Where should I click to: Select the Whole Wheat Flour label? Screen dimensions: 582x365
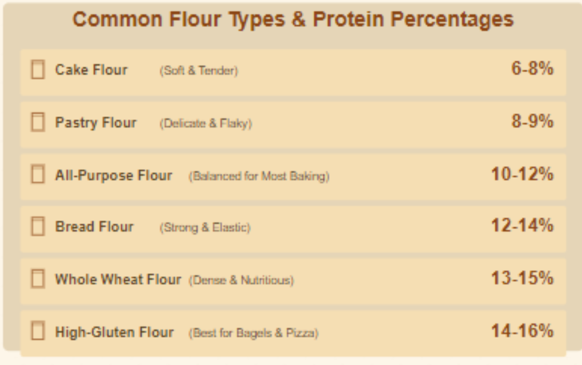point(118,279)
